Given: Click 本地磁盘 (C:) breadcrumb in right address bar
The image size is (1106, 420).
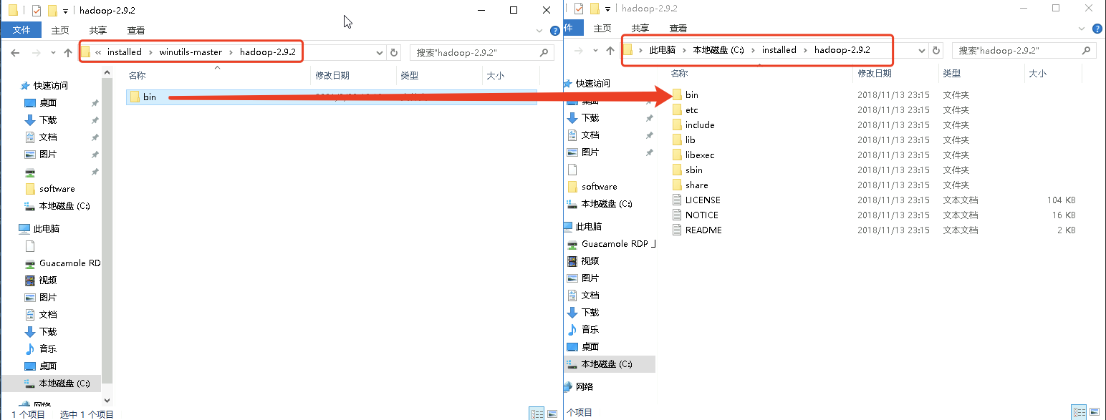Looking at the screenshot, I should (x=718, y=50).
